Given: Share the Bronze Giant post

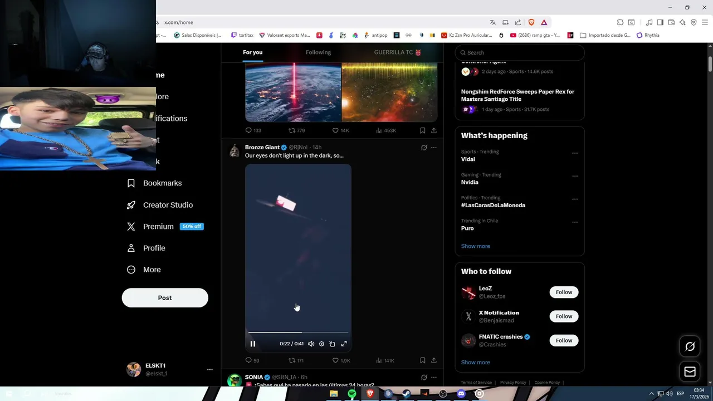Looking at the screenshot, I should (433, 360).
